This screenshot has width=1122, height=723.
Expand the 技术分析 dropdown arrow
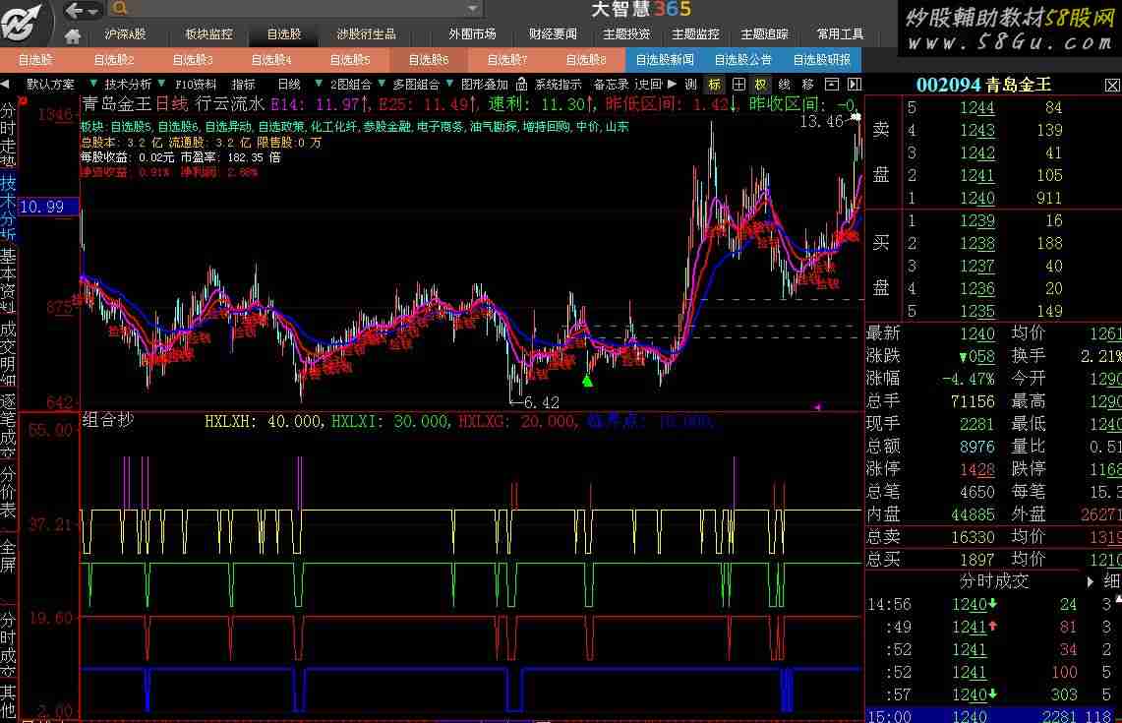(161, 85)
